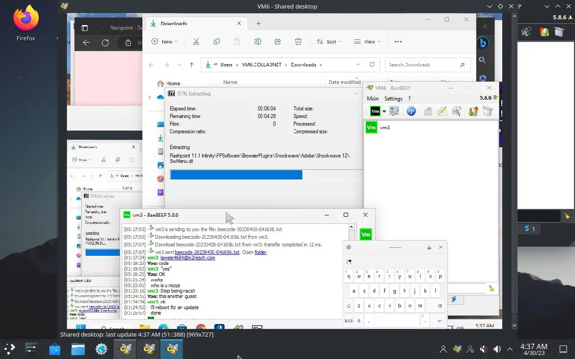Open the Discover store icon in the panel
The width and height of the screenshot is (575, 359).
(x=54, y=349)
